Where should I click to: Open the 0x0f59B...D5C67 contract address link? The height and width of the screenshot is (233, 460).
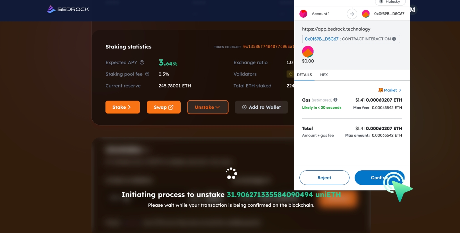(322, 39)
